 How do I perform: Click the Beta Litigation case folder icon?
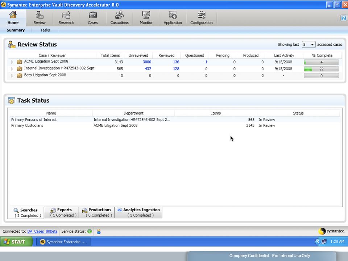[20, 75]
